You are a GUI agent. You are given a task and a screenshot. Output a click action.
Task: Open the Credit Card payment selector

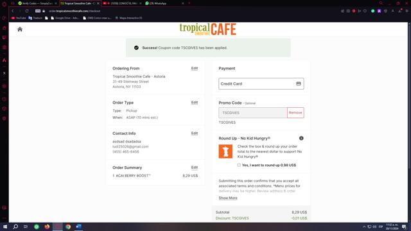tap(261, 84)
